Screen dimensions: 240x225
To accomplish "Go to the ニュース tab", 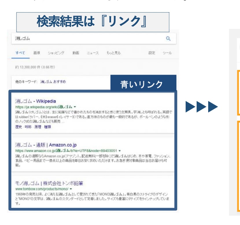I will point(93,53).
